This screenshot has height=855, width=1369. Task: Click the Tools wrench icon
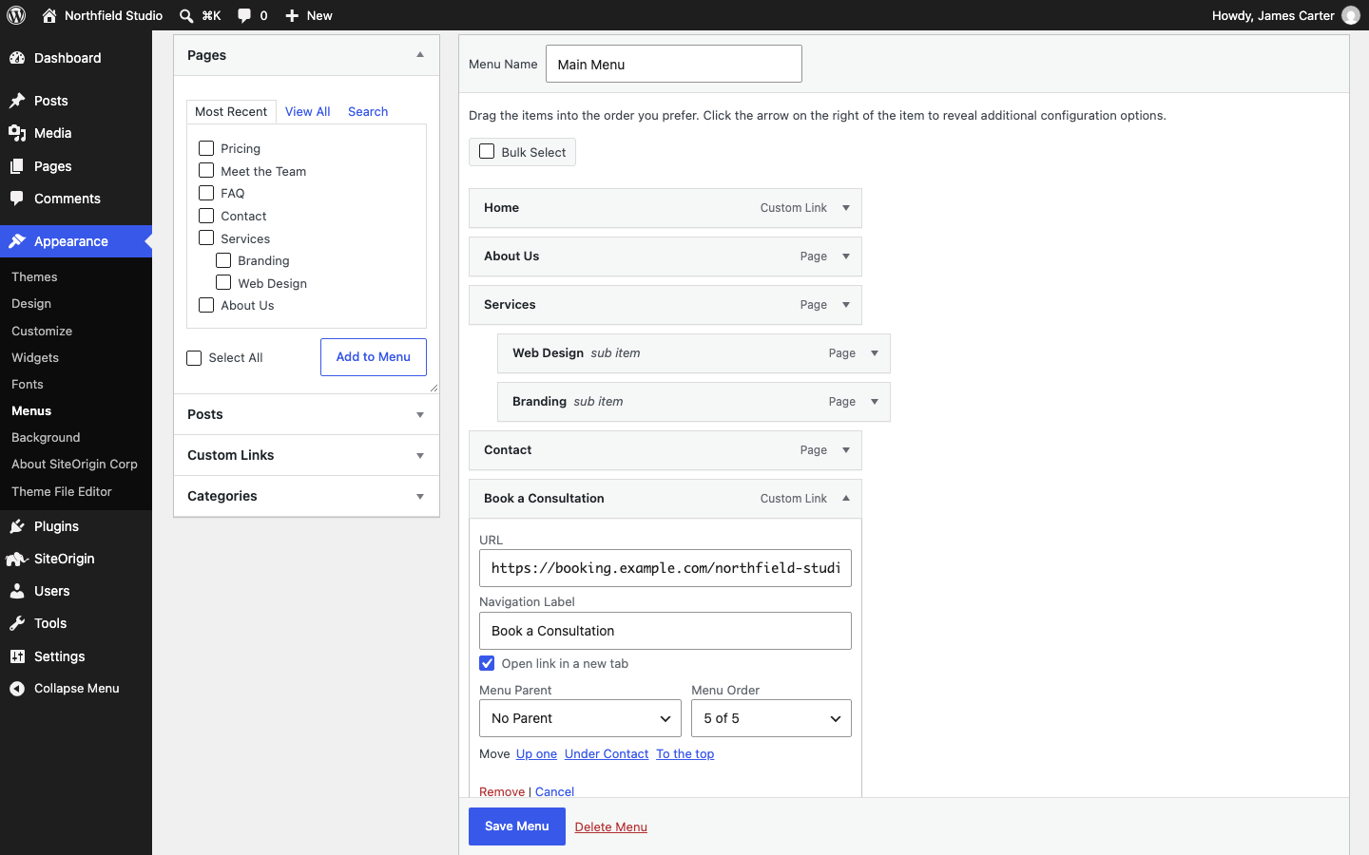pos(17,623)
